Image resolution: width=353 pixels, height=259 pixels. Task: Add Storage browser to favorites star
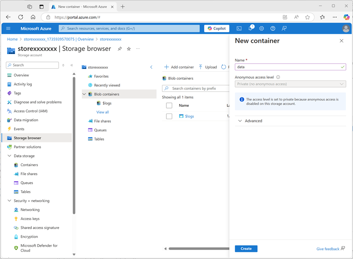pyautogui.click(x=129, y=49)
